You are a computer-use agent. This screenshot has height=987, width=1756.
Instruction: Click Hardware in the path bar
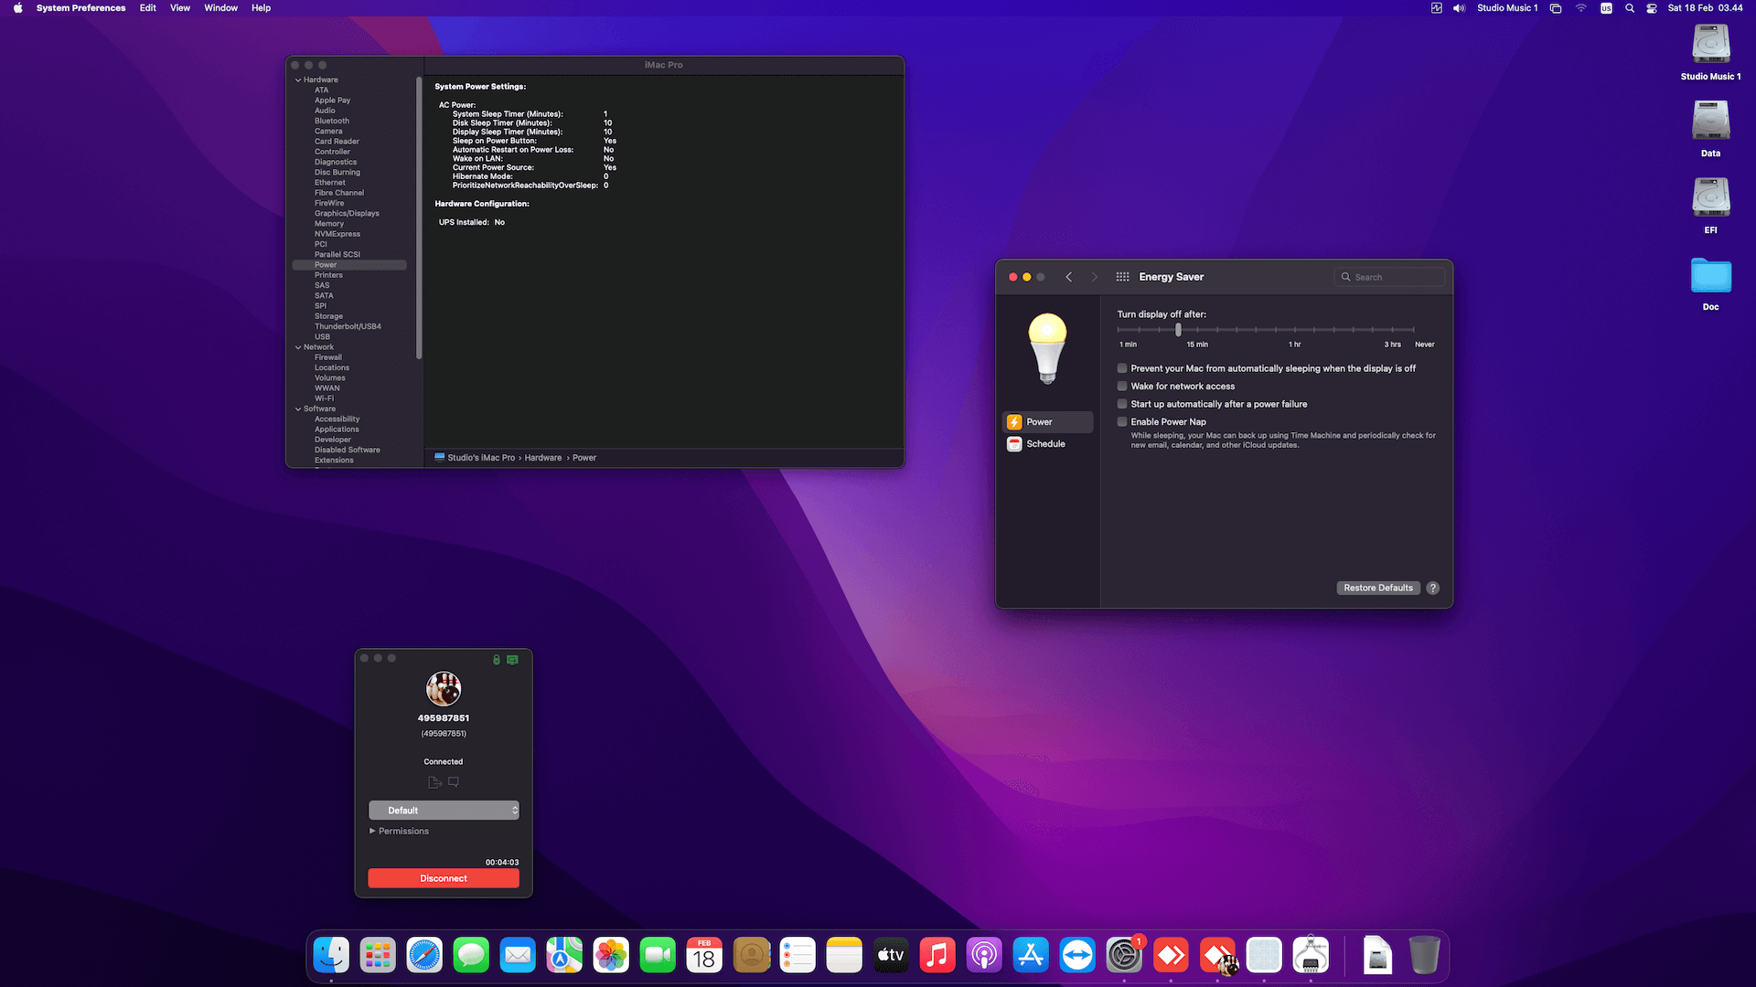[543, 458]
